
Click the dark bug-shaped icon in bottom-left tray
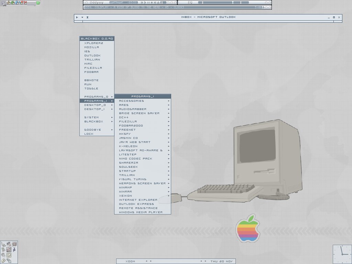tap(14, 250)
